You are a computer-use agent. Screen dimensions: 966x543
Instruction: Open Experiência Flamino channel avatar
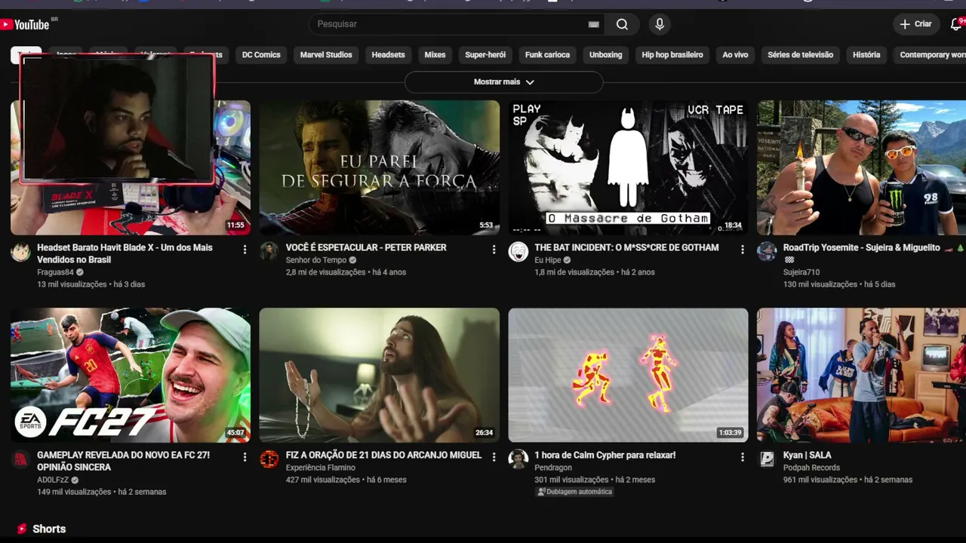pos(269,459)
